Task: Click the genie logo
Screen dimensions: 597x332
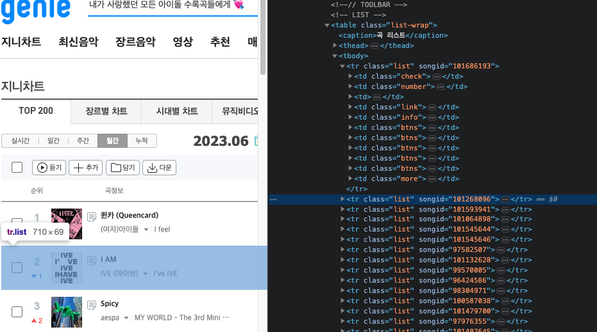Action: (x=35, y=11)
